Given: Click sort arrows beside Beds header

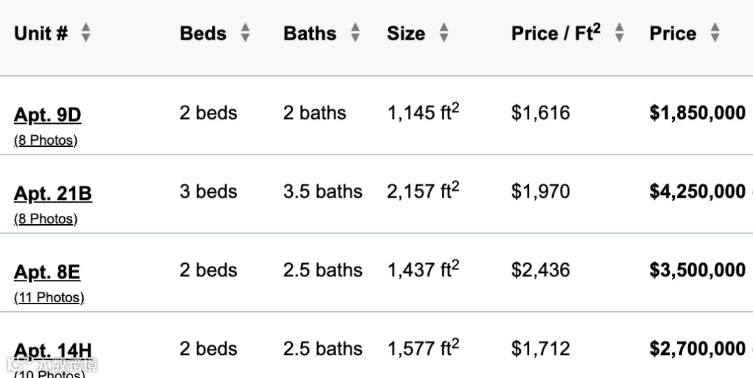Looking at the screenshot, I should [245, 33].
